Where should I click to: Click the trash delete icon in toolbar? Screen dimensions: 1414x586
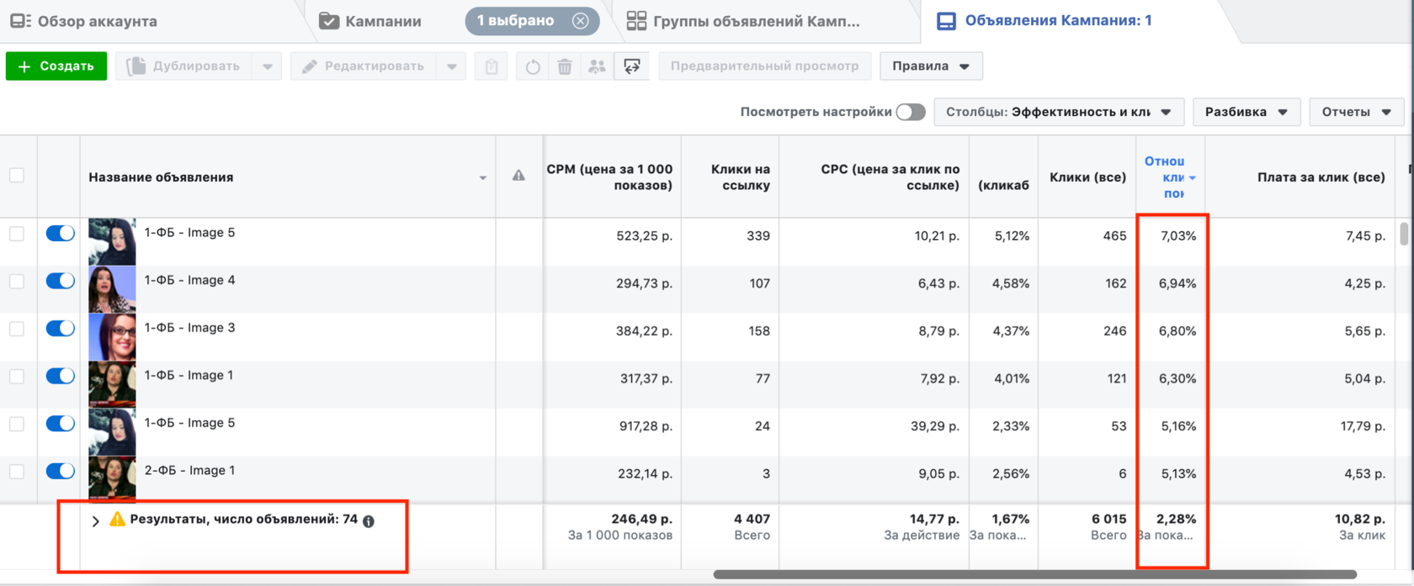pos(565,66)
